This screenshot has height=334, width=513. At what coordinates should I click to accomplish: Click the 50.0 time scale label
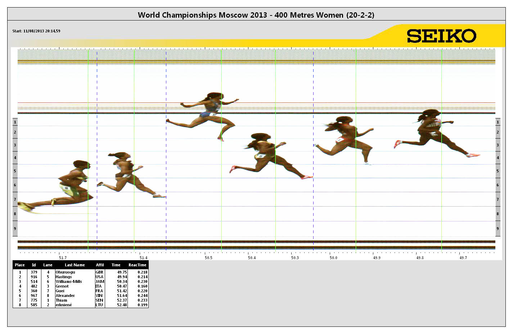pyautogui.click(x=333, y=258)
